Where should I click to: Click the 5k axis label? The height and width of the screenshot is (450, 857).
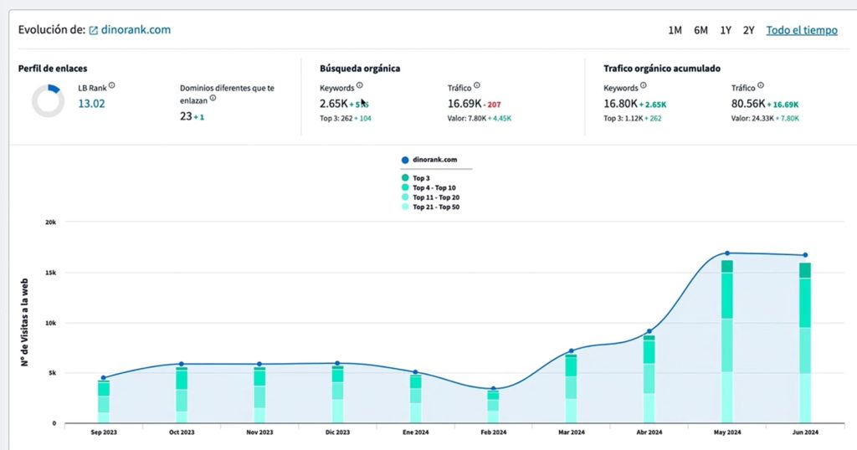[x=52, y=373]
